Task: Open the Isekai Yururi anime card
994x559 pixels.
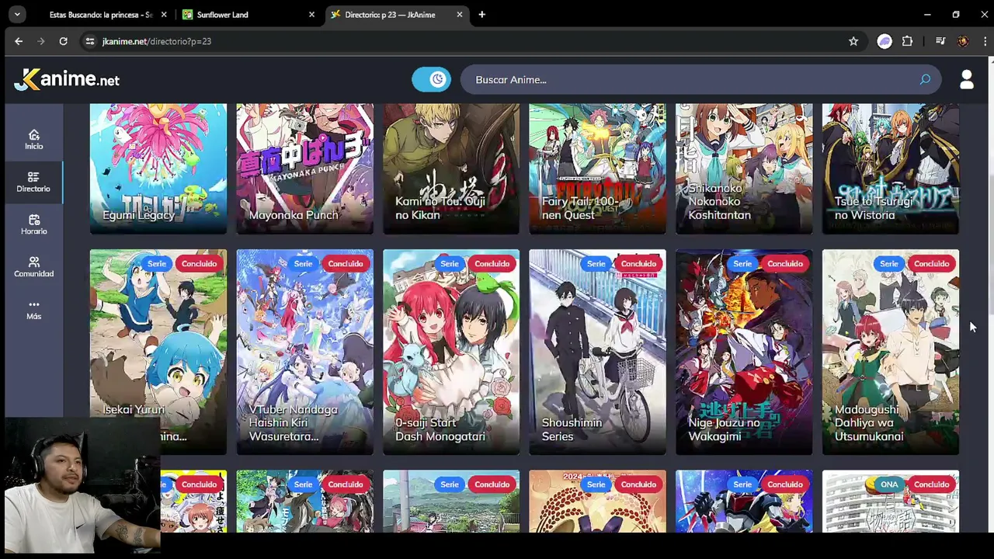Action: (158, 352)
